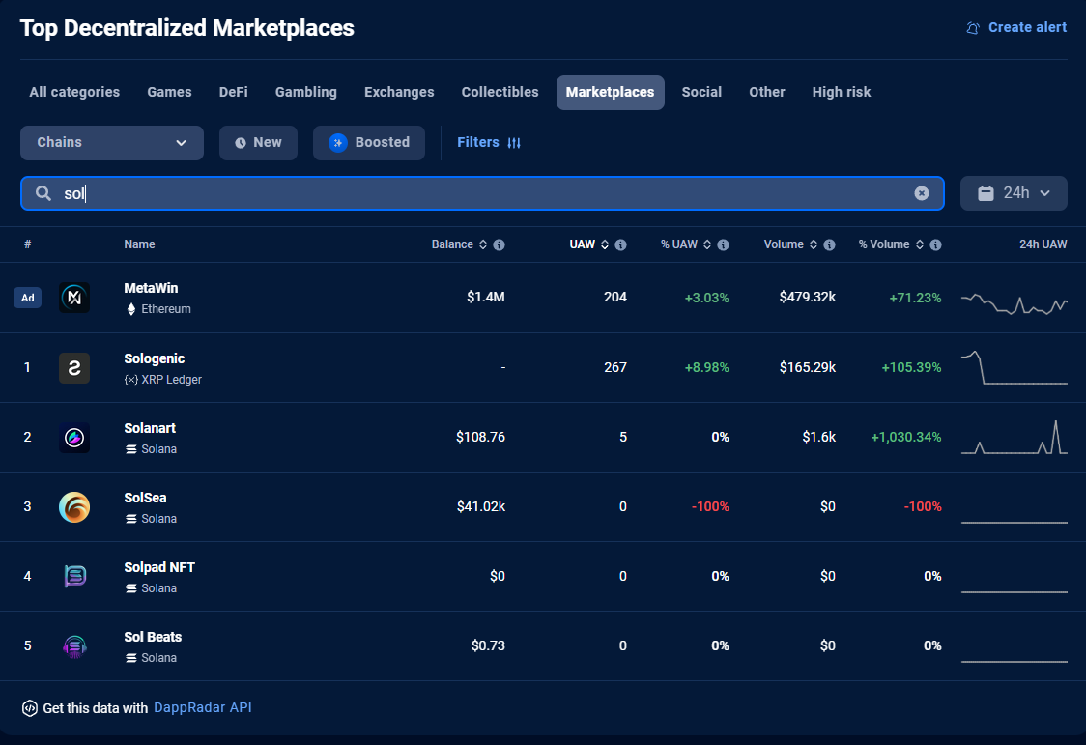The image size is (1086, 745).
Task: Click the Create alert link
Action: point(1016,28)
